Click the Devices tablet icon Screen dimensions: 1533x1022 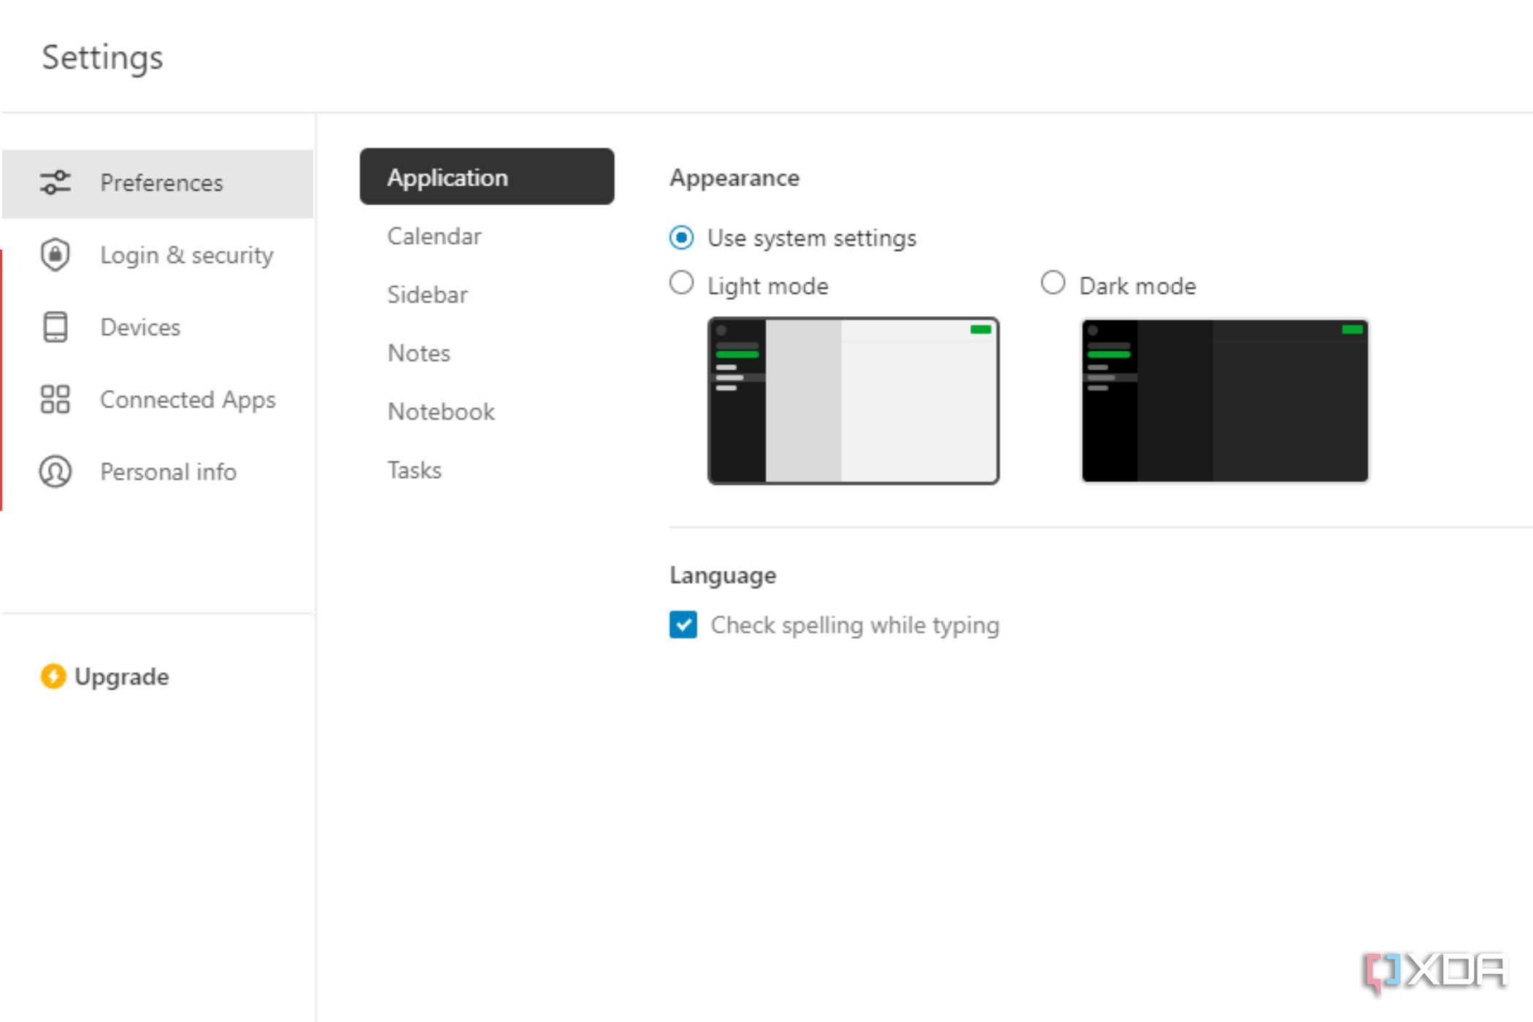point(55,327)
